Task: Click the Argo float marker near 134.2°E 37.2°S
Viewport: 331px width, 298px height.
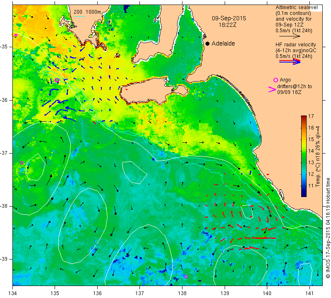Action: 22,163
